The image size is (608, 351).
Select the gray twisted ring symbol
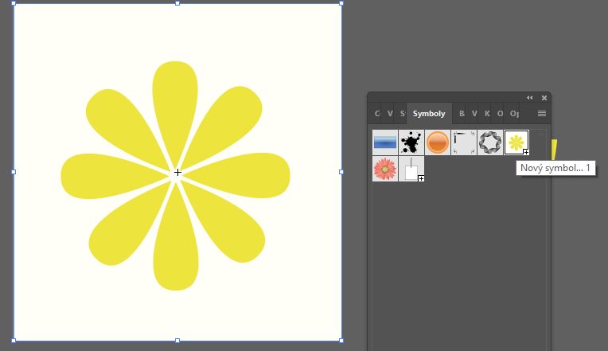tap(490, 142)
